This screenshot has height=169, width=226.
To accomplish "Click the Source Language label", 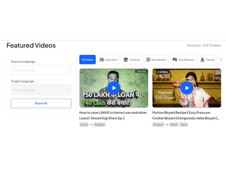I will [x=23, y=62].
